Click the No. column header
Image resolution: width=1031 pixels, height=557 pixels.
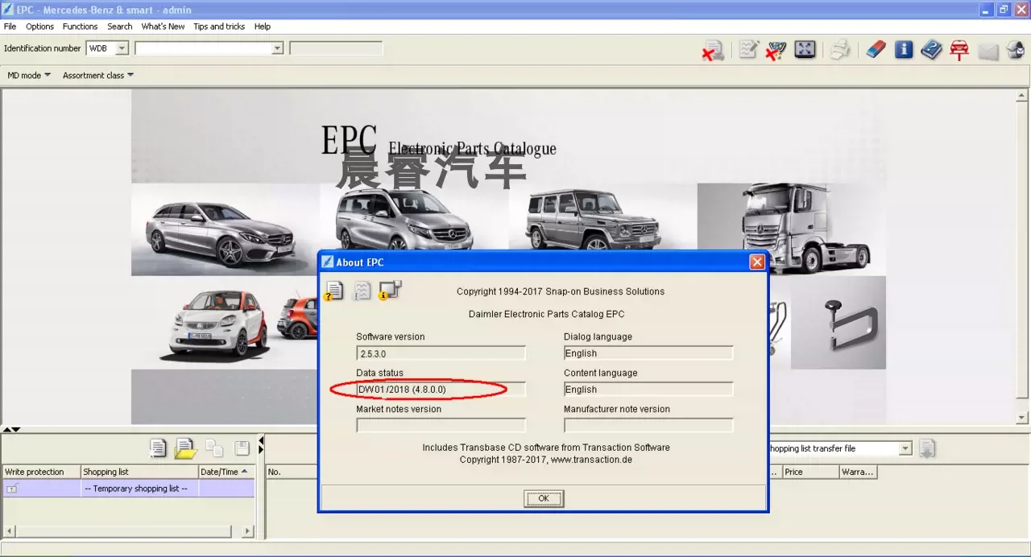(x=292, y=472)
